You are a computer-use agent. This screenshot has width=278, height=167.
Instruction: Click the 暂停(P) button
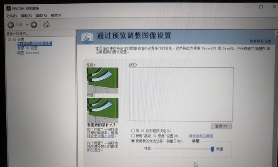point(221,126)
